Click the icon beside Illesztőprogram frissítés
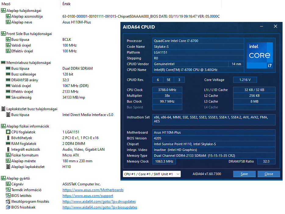Image resolution: width=285 pixels, height=214 pixels. tap(8, 201)
